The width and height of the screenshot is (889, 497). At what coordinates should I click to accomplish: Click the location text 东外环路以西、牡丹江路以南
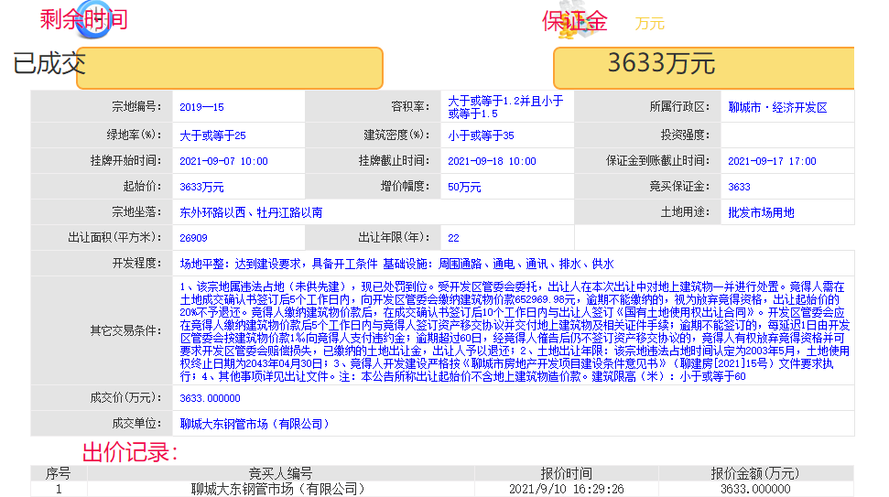(x=251, y=212)
